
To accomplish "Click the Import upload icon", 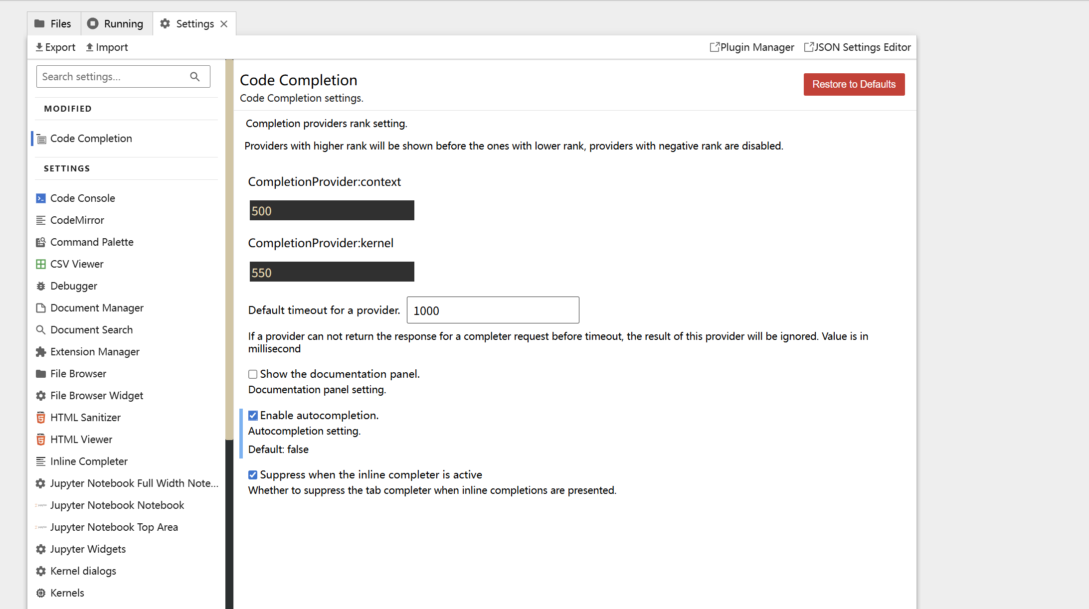I will pos(90,47).
